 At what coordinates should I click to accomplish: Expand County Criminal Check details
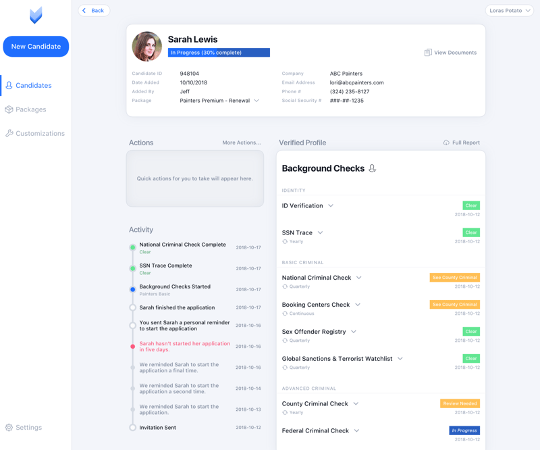tap(356, 403)
